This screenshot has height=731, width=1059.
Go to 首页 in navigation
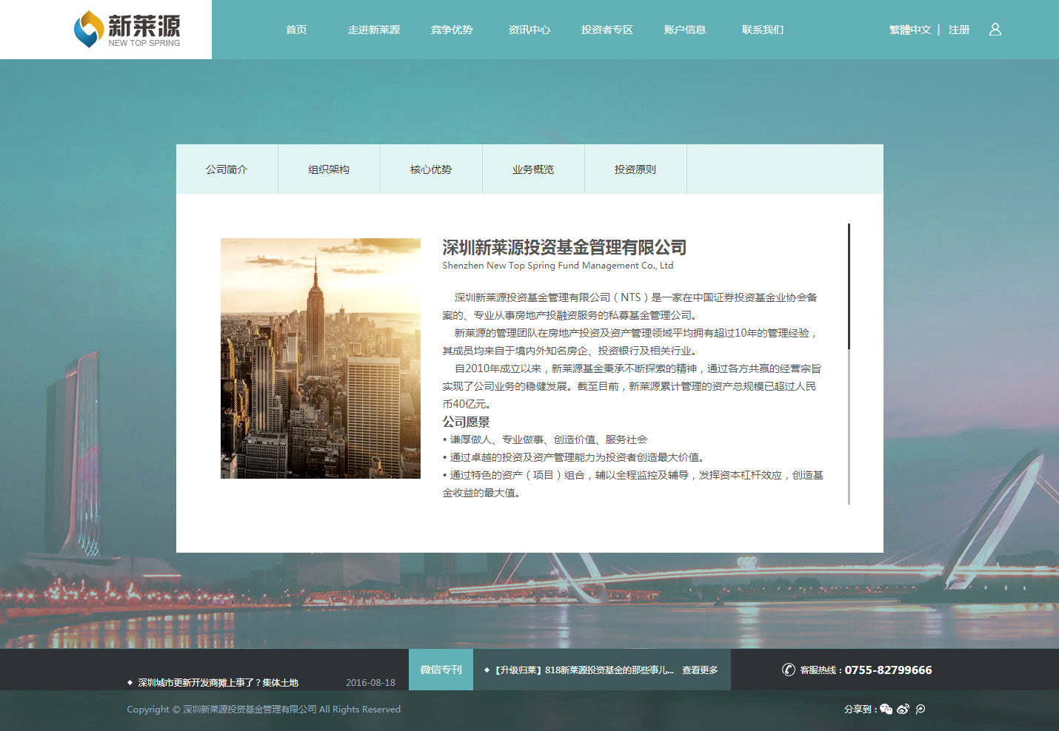[x=296, y=30]
